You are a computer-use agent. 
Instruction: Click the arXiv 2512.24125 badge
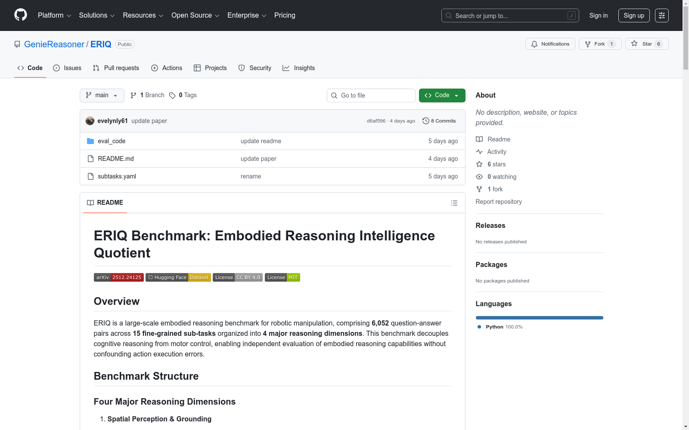(119, 277)
